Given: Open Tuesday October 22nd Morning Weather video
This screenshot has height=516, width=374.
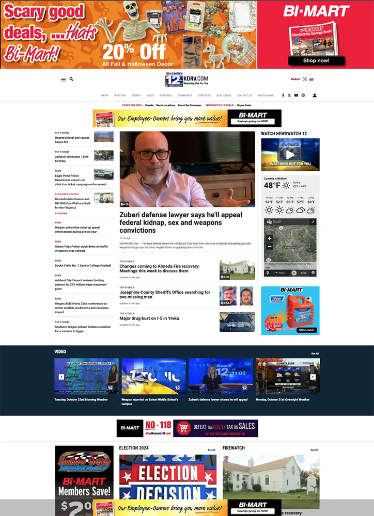Looking at the screenshot, I should (86, 376).
